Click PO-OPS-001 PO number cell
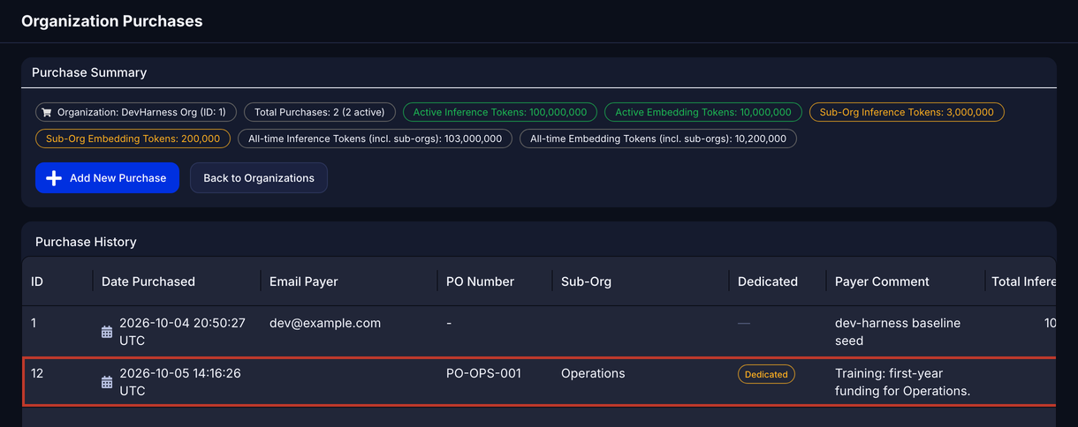 pyautogui.click(x=483, y=373)
